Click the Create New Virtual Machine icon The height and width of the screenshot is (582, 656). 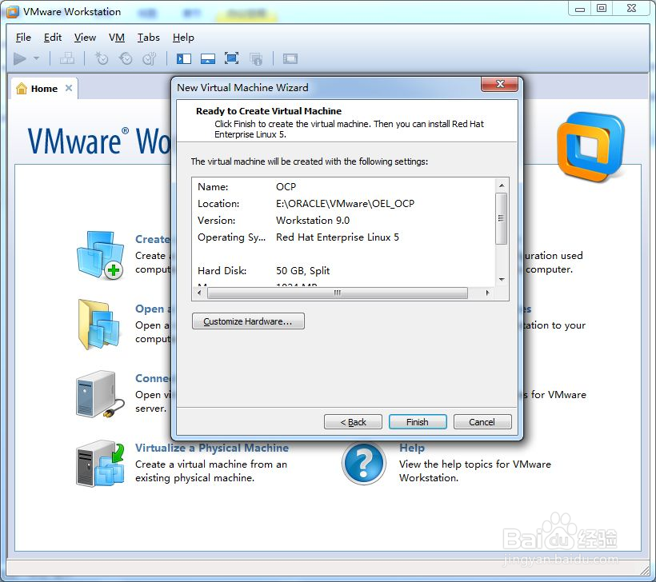click(x=101, y=255)
